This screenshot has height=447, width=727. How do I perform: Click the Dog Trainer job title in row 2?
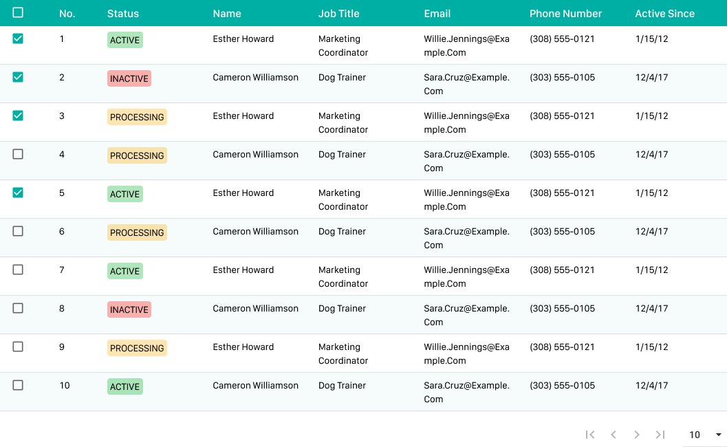pos(342,78)
